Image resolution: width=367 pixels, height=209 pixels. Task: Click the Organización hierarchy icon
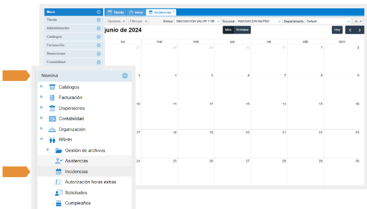tap(53, 130)
